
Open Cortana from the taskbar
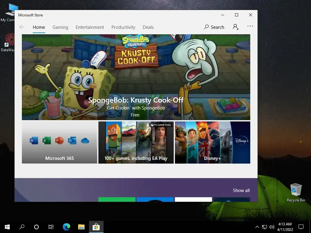(x=36, y=227)
